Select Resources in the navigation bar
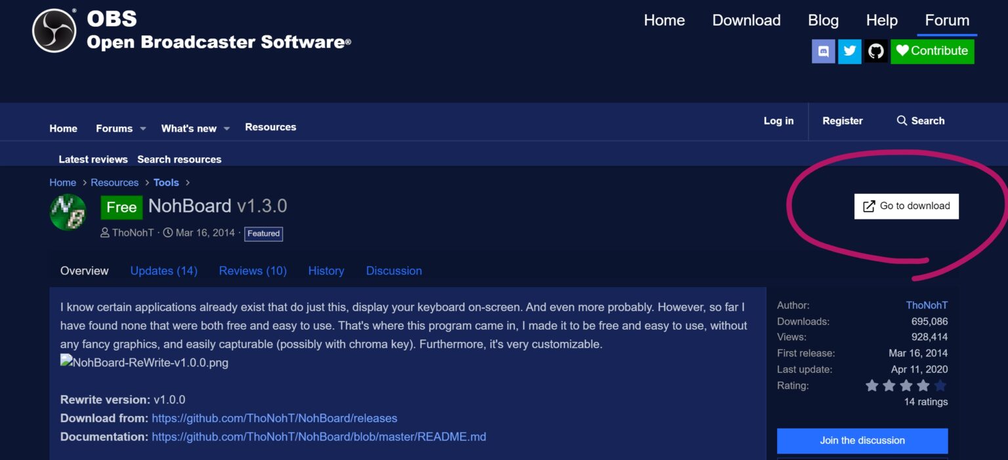Image resolution: width=1008 pixels, height=460 pixels. [270, 127]
